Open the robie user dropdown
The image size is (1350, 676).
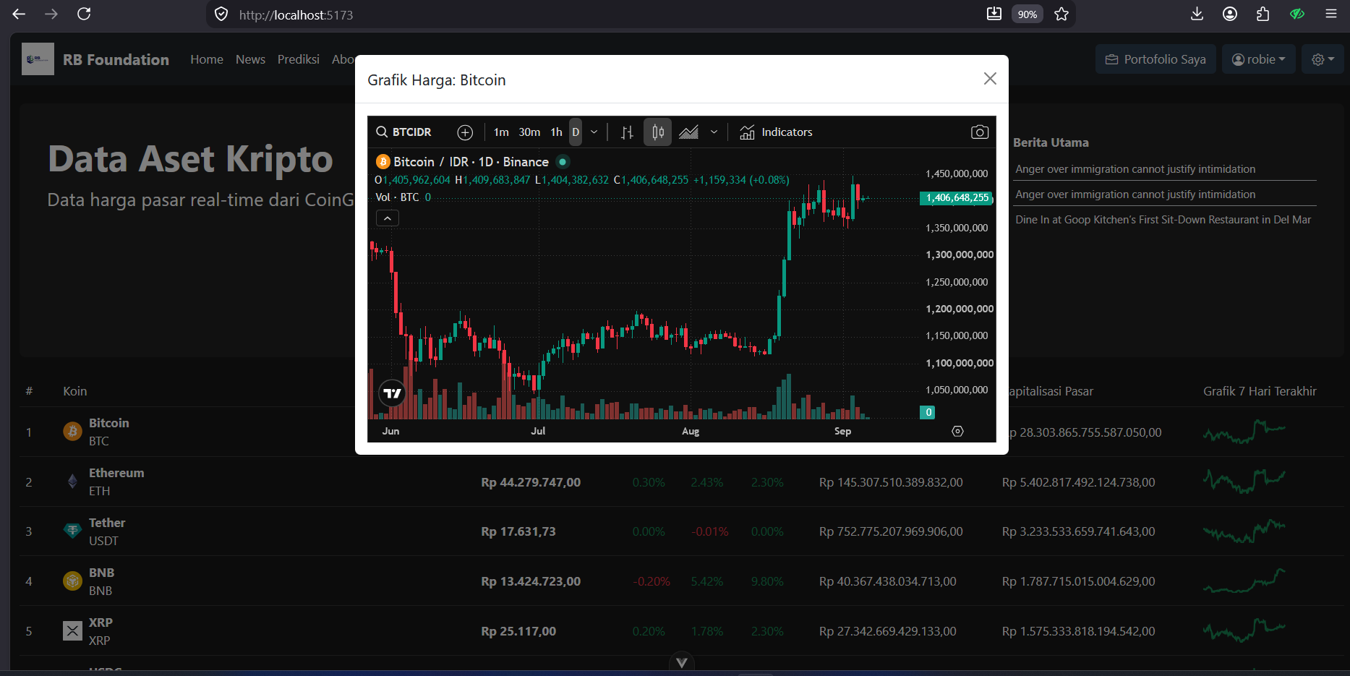(1258, 59)
